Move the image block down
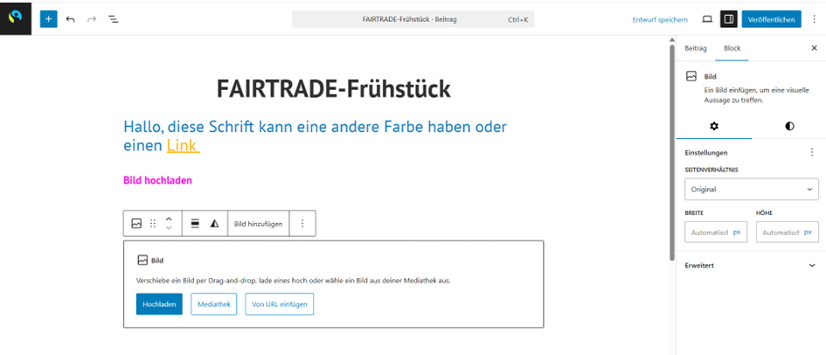The width and height of the screenshot is (826, 355). coord(169,228)
